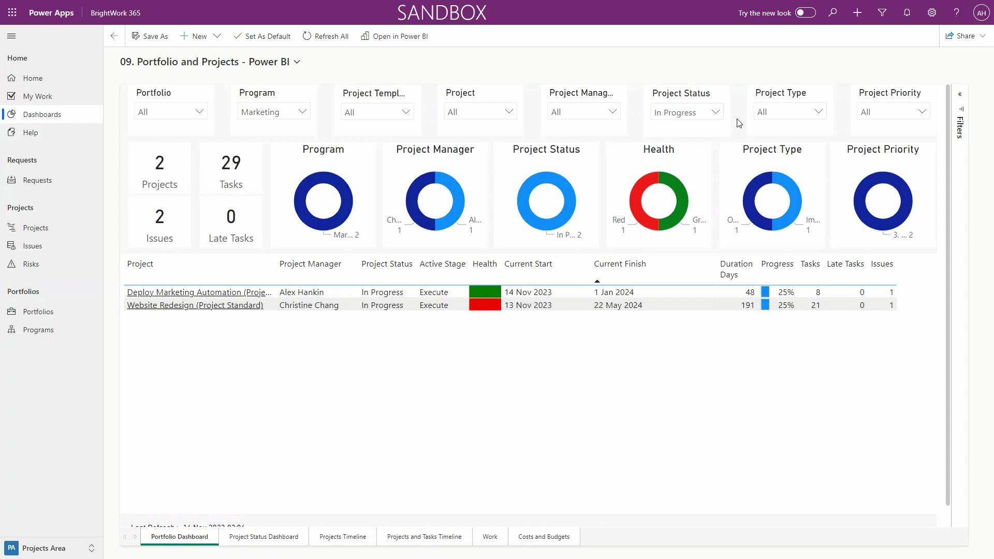Click red health swatch for Website Redesign
Viewport: 994px width, 559px height.
click(485, 305)
